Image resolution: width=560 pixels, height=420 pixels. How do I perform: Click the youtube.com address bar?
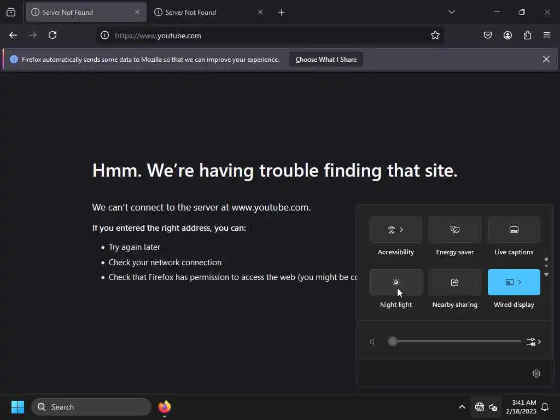[271, 36]
